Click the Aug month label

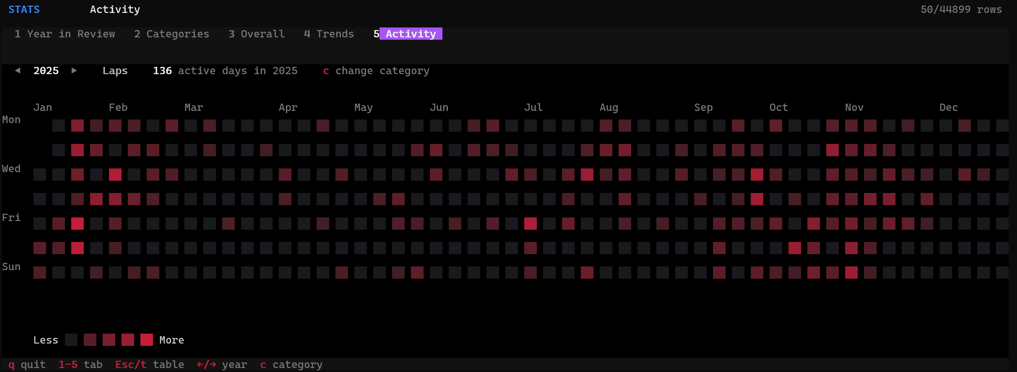tap(609, 108)
